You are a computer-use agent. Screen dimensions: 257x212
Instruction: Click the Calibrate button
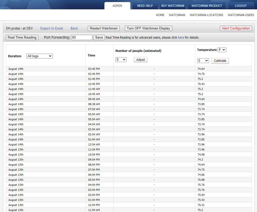pyautogui.click(x=220, y=61)
